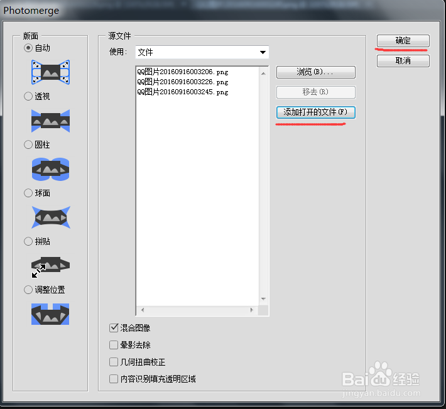Click the 取消 button
This screenshot has height=409, width=446.
pyautogui.click(x=403, y=61)
